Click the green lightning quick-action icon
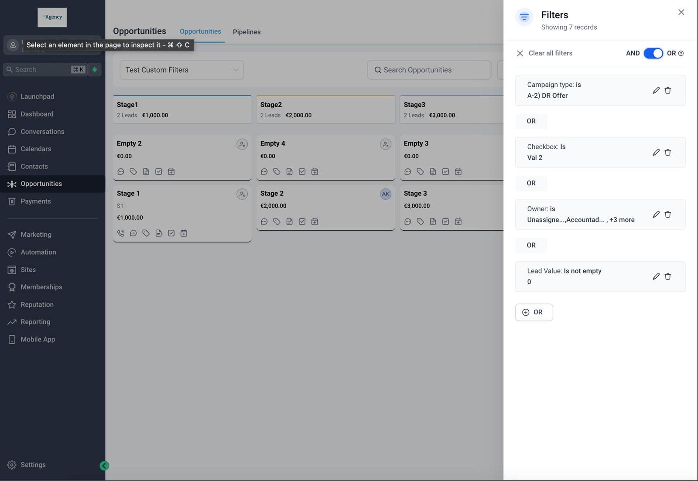 (x=95, y=70)
